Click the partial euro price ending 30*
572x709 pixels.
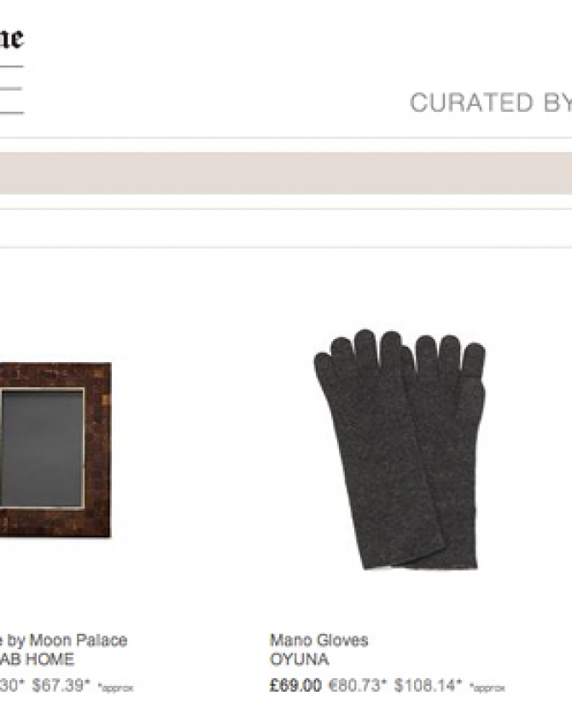click(11, 685)
